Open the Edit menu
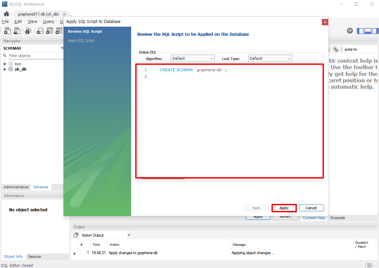 click(18, 22)
